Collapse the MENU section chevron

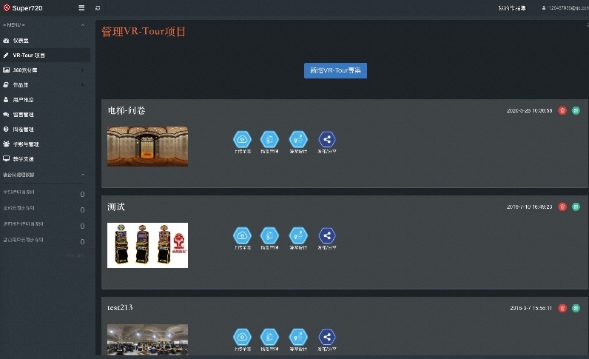83,25
